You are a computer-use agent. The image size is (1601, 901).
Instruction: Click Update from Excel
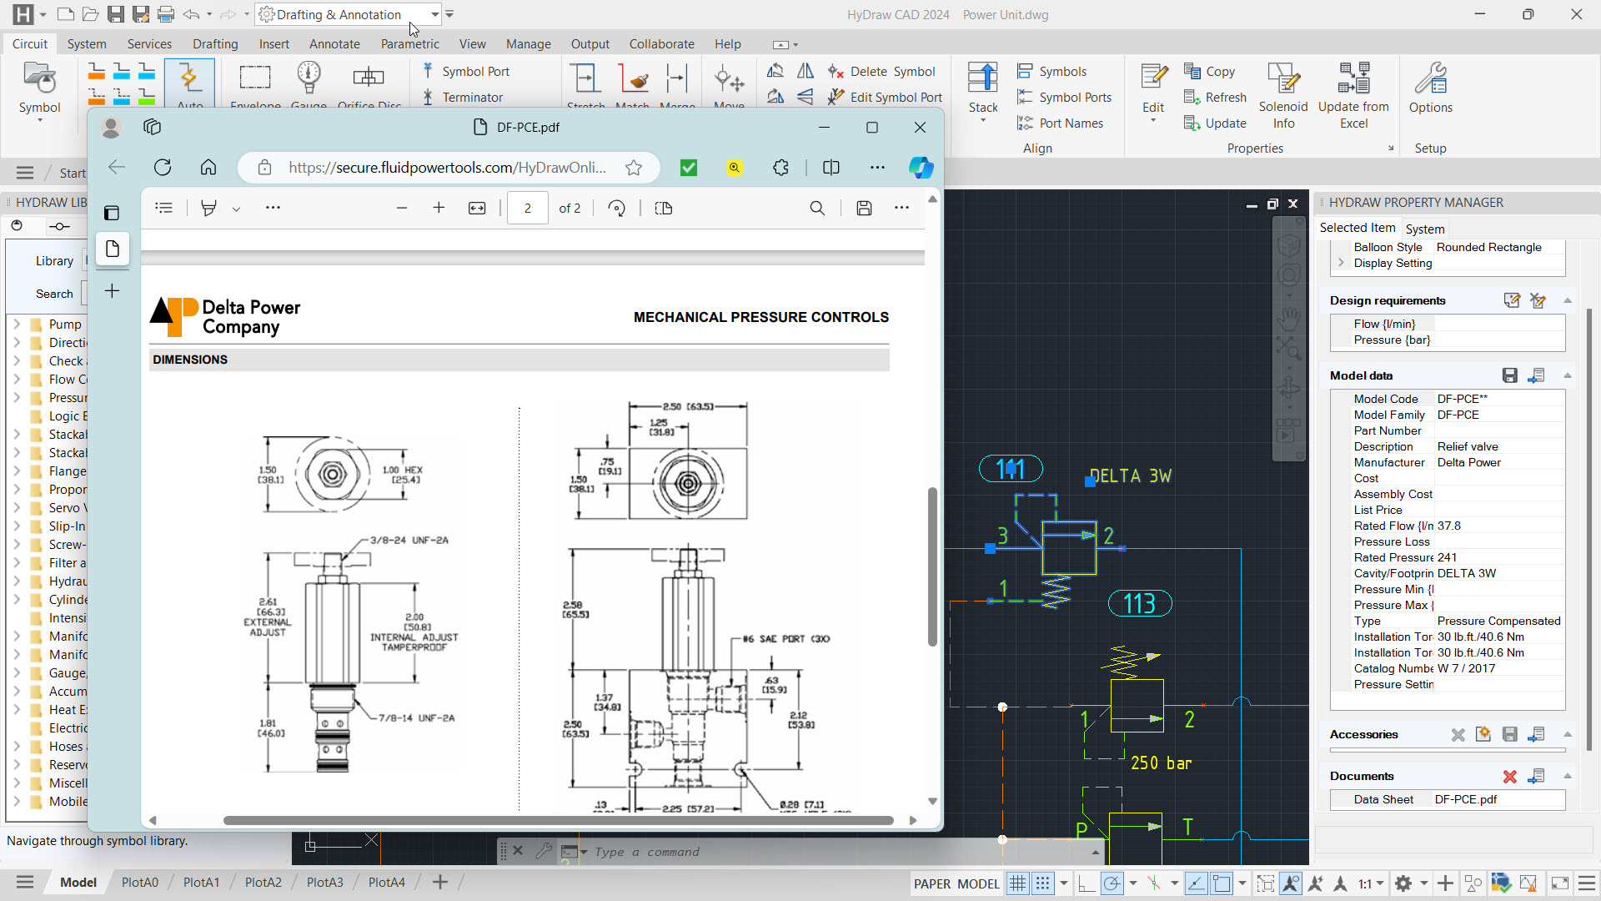1353,96
